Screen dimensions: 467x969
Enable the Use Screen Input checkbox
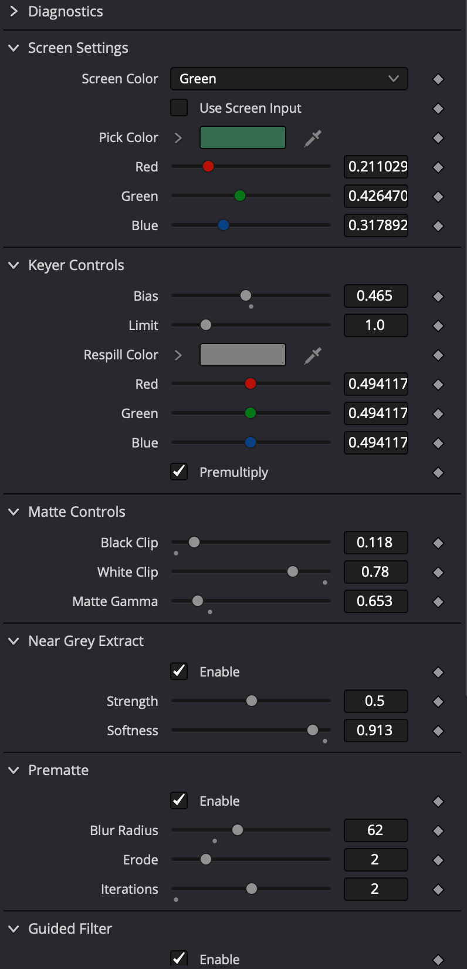click(179, 108)
